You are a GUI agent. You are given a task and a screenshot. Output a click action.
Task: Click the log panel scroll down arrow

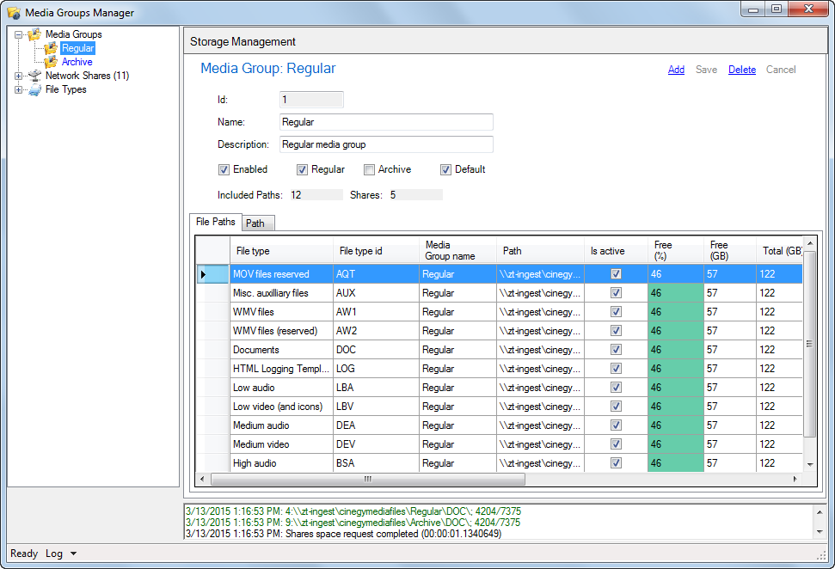[819, 532]
